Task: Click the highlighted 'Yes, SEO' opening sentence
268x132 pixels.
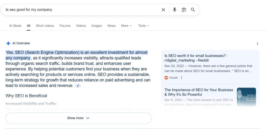Action: (77, 55)
